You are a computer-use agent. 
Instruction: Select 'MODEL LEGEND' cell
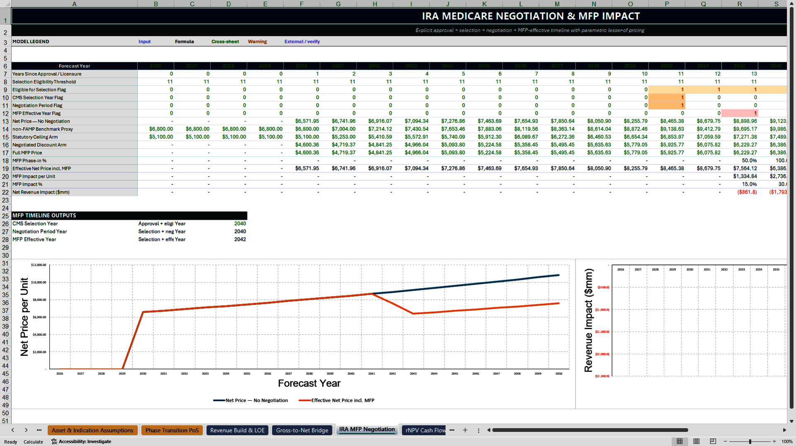(74, 41)
